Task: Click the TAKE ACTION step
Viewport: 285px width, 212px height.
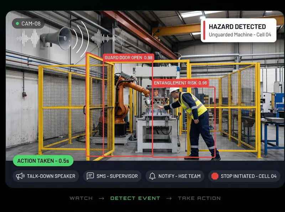Action: coord(199,198)
